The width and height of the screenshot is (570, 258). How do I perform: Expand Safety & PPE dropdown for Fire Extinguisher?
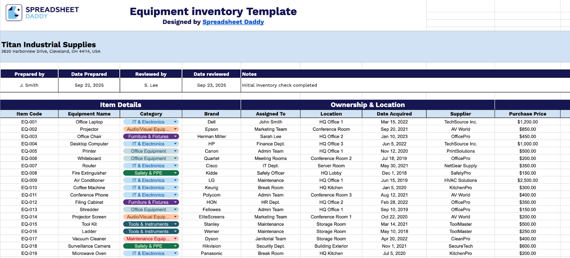point(175,173)
